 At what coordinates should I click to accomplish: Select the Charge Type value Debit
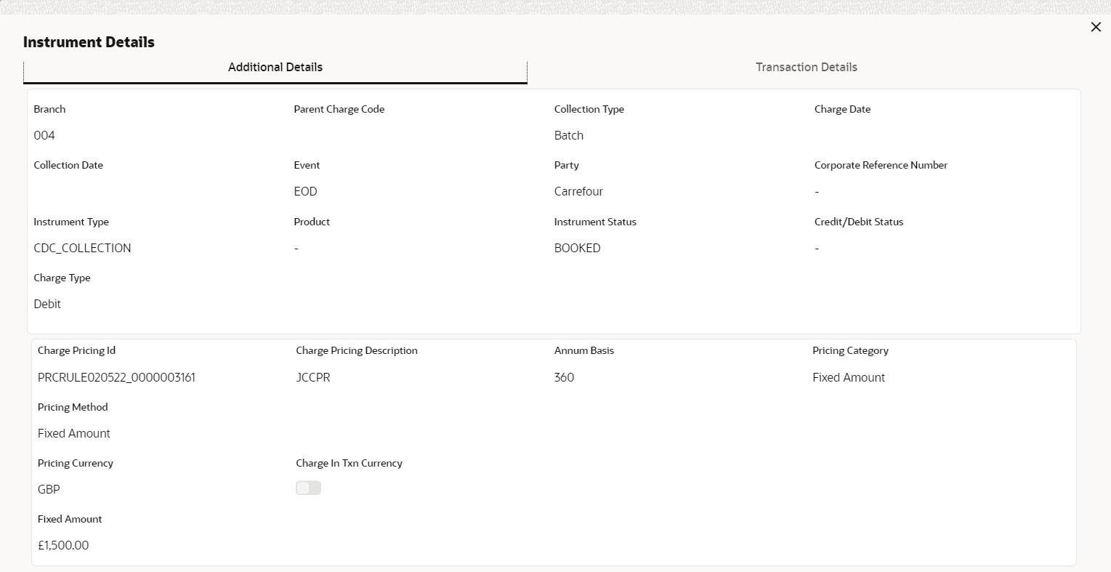click(x=47, y=304)
